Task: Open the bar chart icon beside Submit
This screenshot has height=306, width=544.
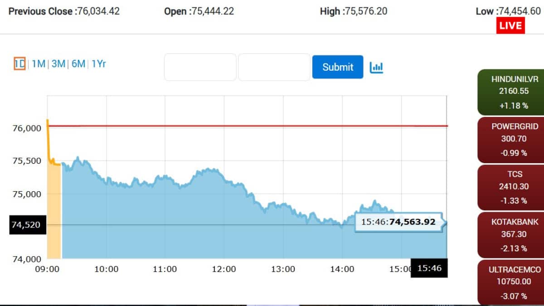Action: (377, 67)
